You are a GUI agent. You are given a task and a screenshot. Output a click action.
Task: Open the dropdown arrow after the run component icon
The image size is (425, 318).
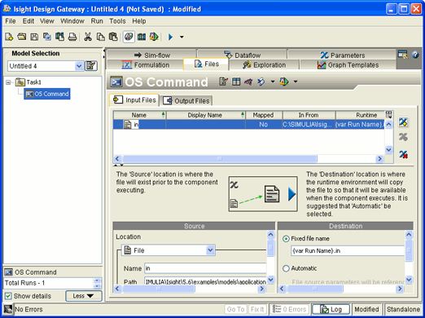[296, 82]
